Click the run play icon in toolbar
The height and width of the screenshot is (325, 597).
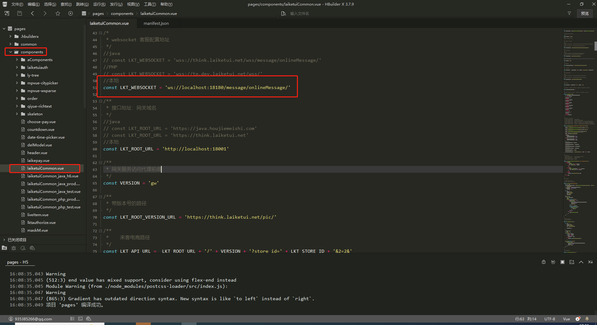click(x=71, y=13)
